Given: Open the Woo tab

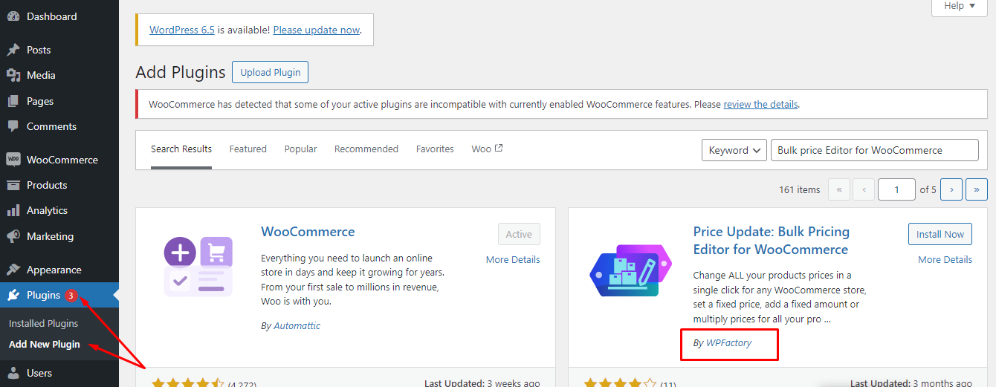Looking at the screenshot, I should point(487,149).
